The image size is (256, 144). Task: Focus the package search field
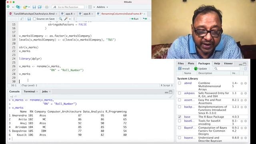pos(227,68)
